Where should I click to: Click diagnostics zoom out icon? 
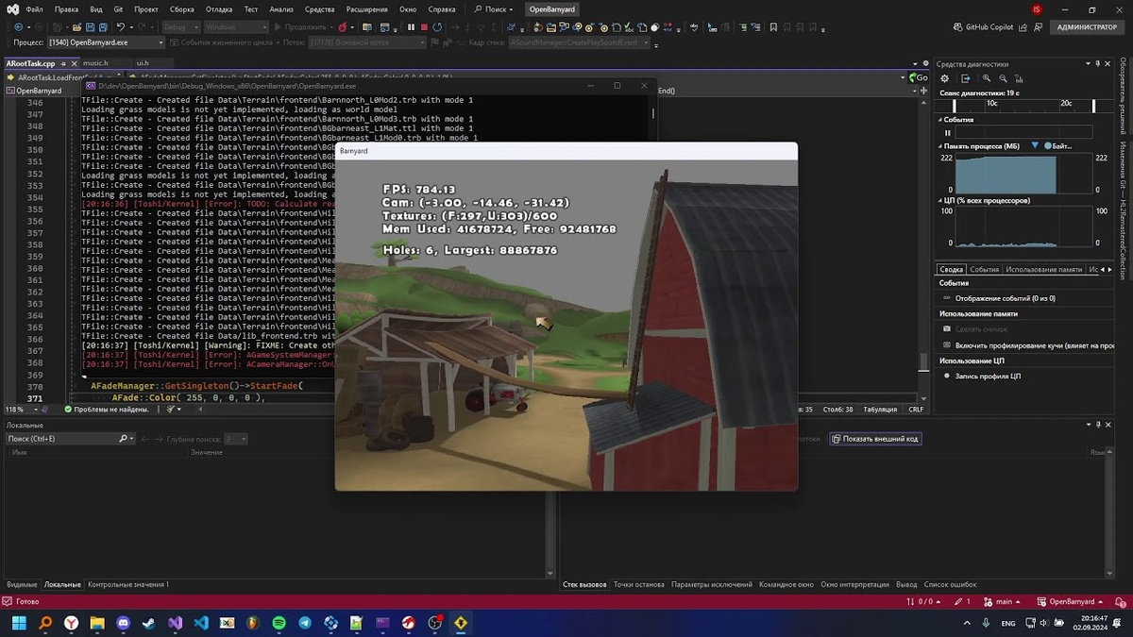(x=1003, y=78)
